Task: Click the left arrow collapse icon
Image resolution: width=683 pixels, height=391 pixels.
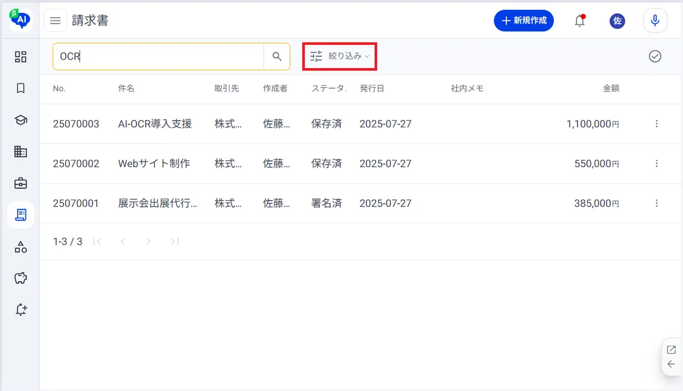Action: click(x=671, y=364)
